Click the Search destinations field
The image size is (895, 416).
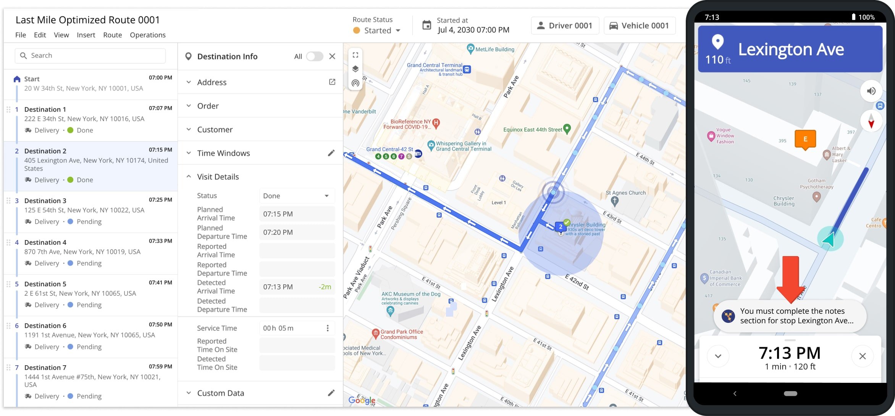pyautogui.click(x=90, y=56)
